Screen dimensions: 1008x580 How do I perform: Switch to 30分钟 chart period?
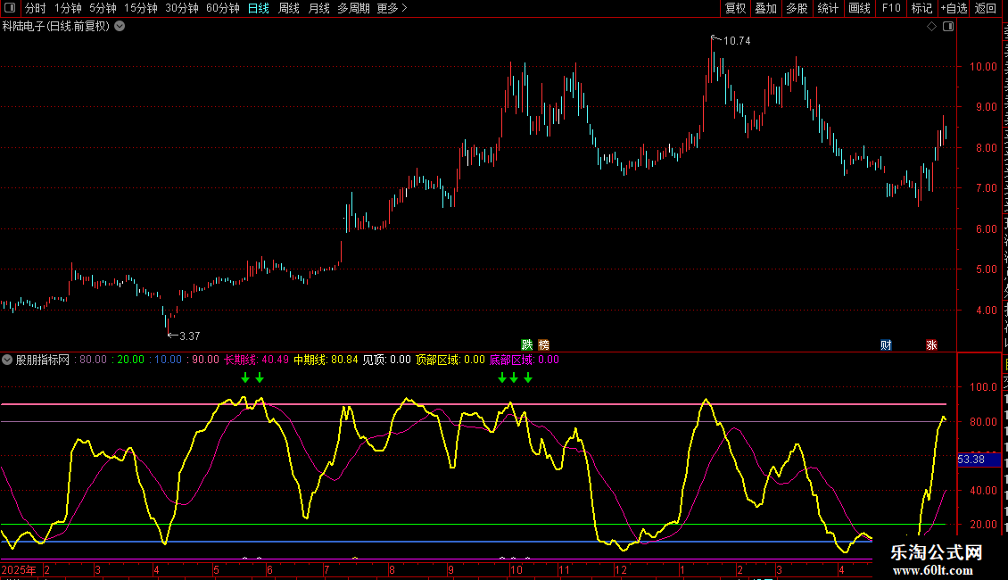click(x=182, y=8)
